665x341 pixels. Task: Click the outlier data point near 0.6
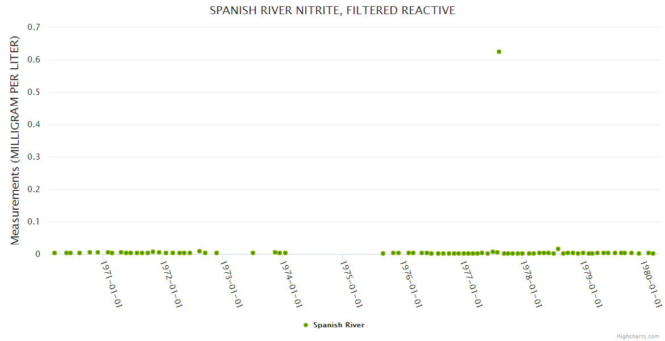(x=499, y=52)
